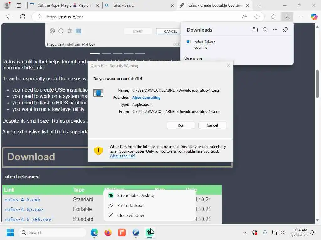This screenshot has height=240, width=321.
Task: Search downloads with the magnifier icon
Action: 265,30
